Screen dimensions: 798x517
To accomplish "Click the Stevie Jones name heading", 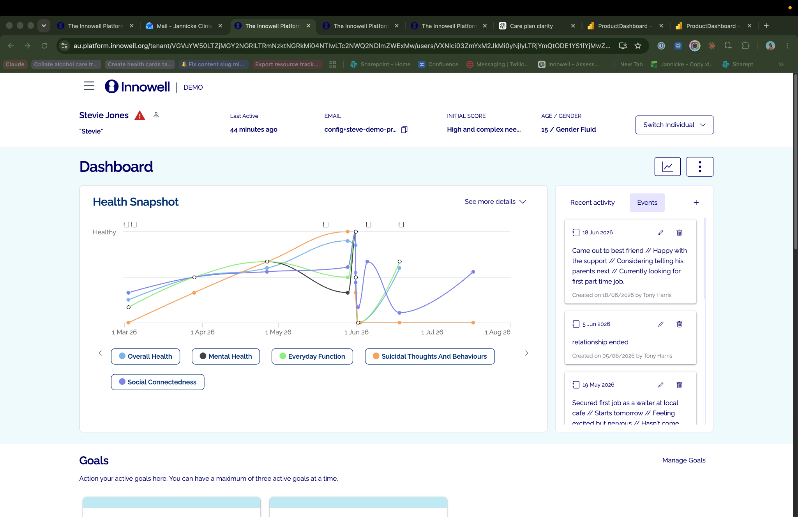I will tap(104, 115).
